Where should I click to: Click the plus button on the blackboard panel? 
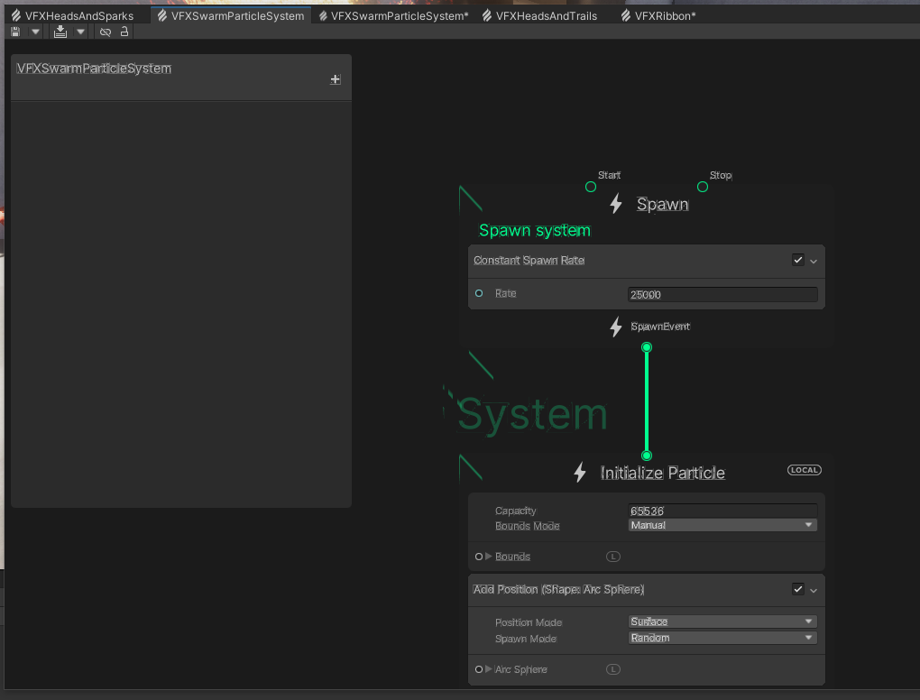coord(335,78)
